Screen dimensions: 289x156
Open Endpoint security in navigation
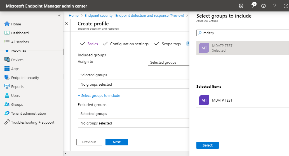25,78
